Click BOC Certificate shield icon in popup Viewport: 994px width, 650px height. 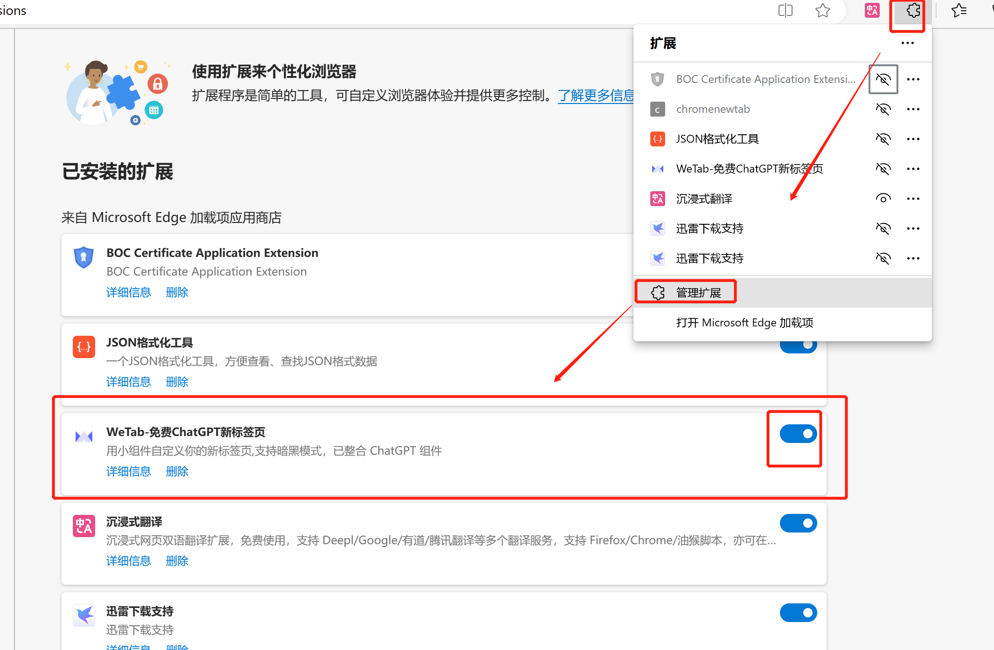658,79
